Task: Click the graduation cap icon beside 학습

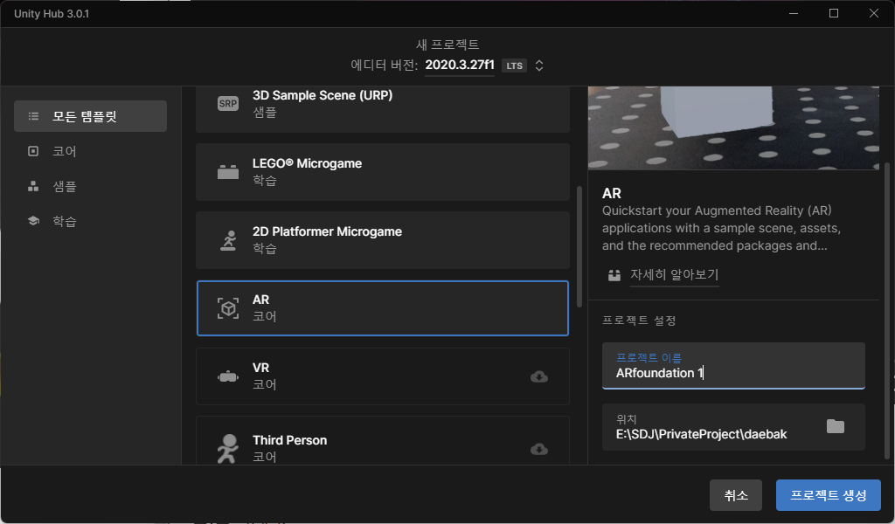Action: pyautogui.click(x=34, y=221)
